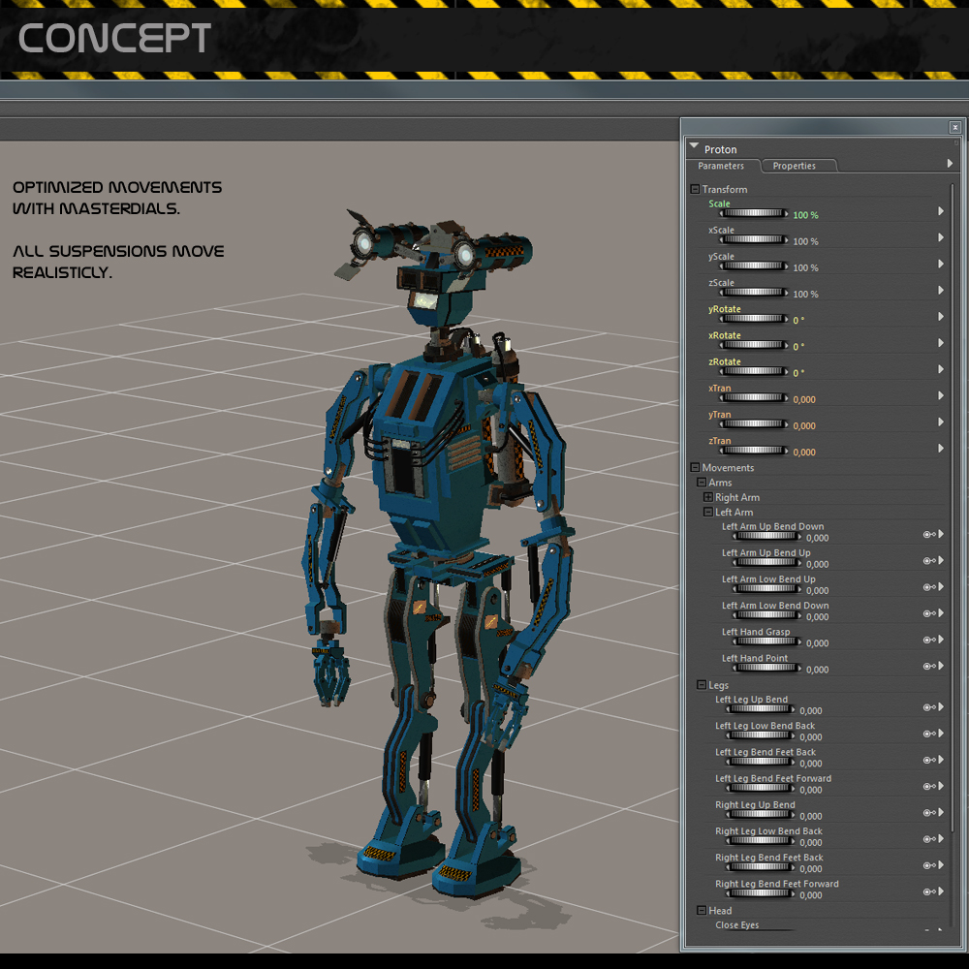Open the Scale dial options arrow

pyautogui.click(x=941, y=211)
